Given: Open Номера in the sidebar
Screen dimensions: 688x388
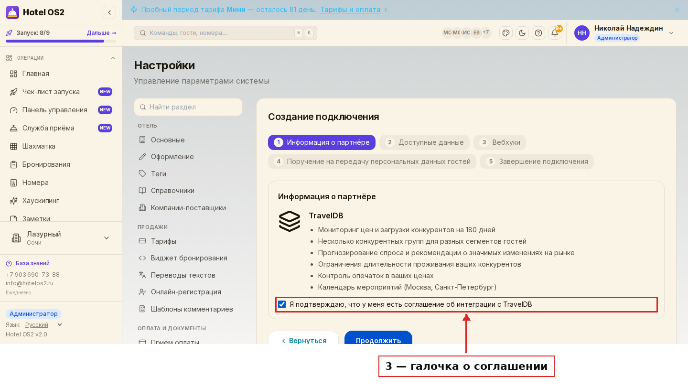Looking at the screenshot, I should click(x=61, y=183).
